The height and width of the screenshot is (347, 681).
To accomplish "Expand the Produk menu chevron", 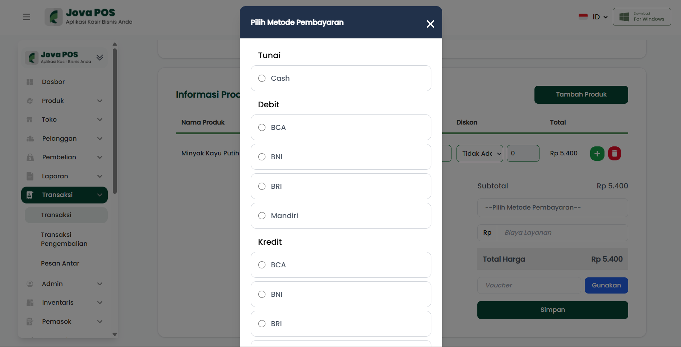I will point(100,101).
